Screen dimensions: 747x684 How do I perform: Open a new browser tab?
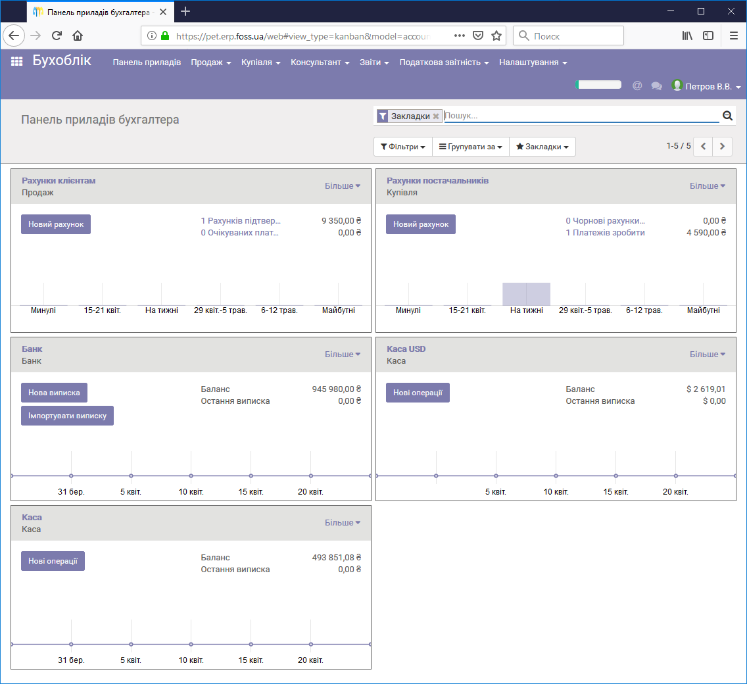pos(185,11)
